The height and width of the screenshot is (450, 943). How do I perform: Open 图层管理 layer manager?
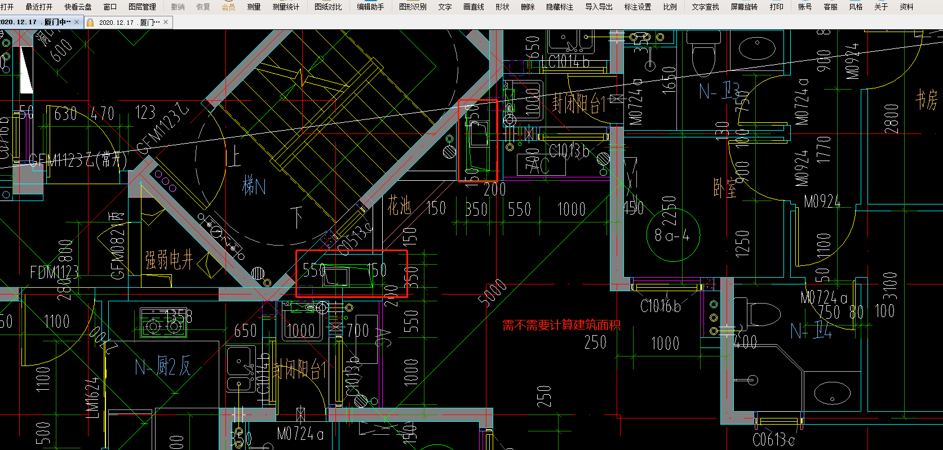142,7
